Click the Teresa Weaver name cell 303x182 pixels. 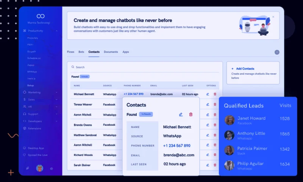[83, 104]
